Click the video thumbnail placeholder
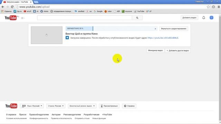 click(x=47, y=35)
